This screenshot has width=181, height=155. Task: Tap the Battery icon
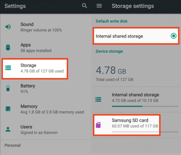[x=8, y=88]
